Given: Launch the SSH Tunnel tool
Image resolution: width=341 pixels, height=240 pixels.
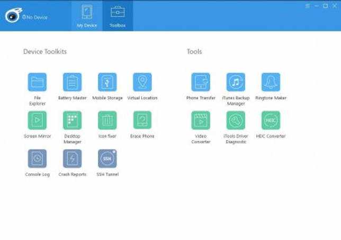Looking at the screenshot, I should click(x=107, y=159).
